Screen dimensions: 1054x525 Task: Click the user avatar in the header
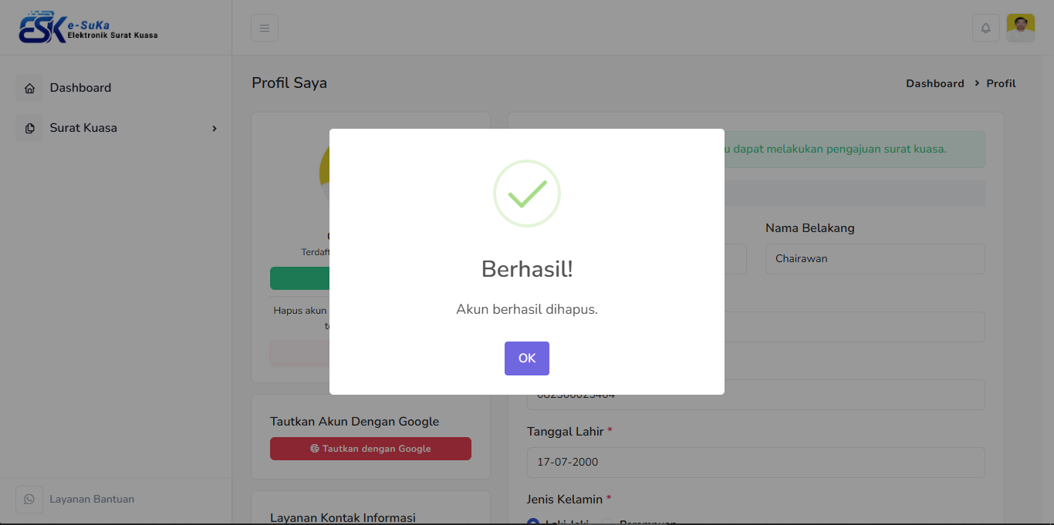pyautogui.click(x=1020, y=29)
